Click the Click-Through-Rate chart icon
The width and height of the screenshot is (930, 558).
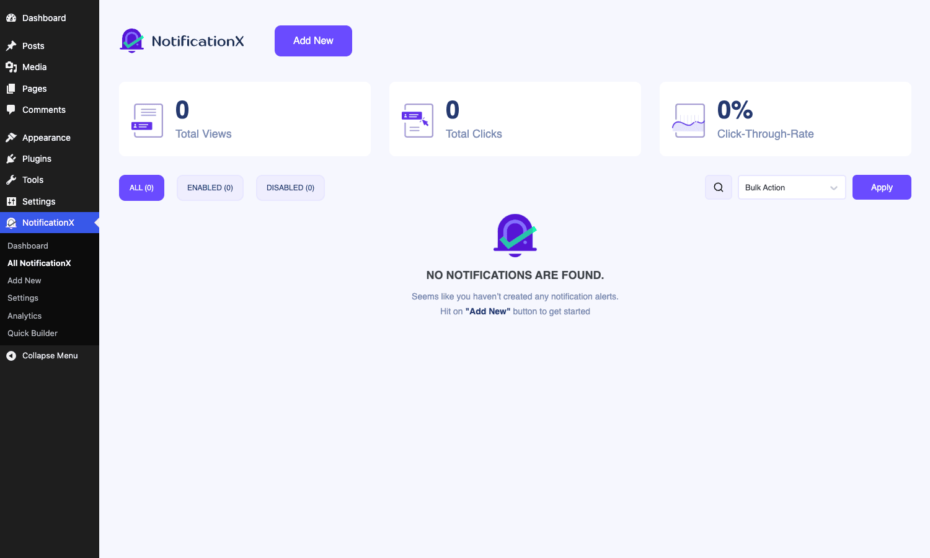689,120
